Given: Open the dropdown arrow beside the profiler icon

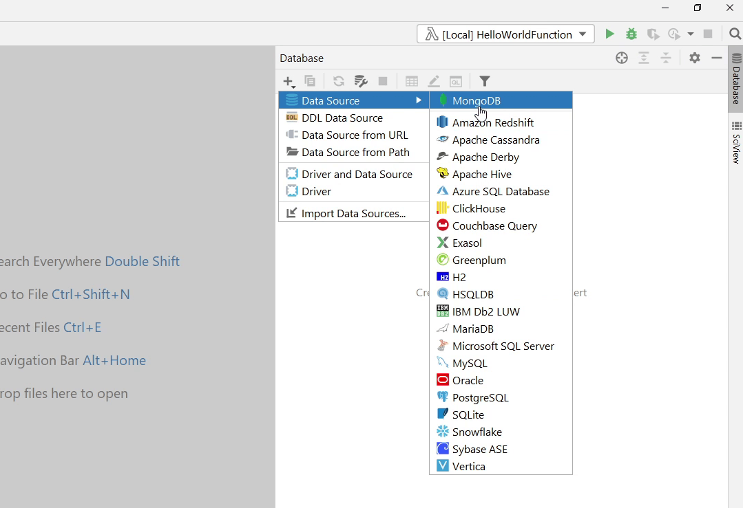Looking at the screenshot, I should pyautogui.click(x=691, y=34).
